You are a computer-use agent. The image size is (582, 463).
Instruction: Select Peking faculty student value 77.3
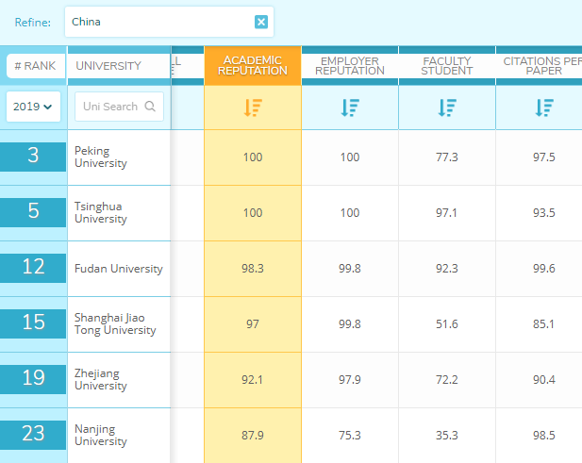tap(447, 157)
